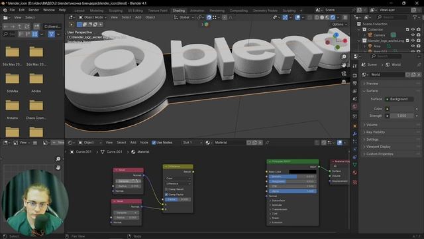
Task: Open the Scene properties tab icon
Action: (x=355, y=99)
